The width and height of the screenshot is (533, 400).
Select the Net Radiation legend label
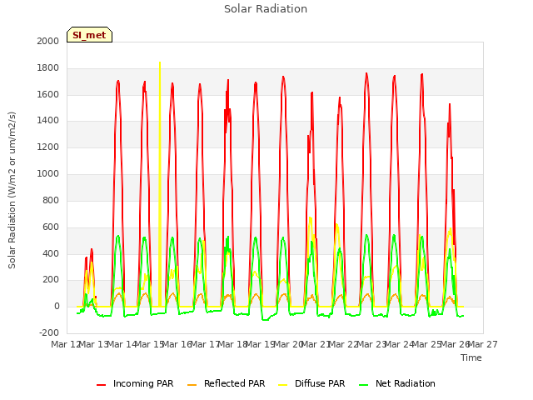click(x=406, y=383)
